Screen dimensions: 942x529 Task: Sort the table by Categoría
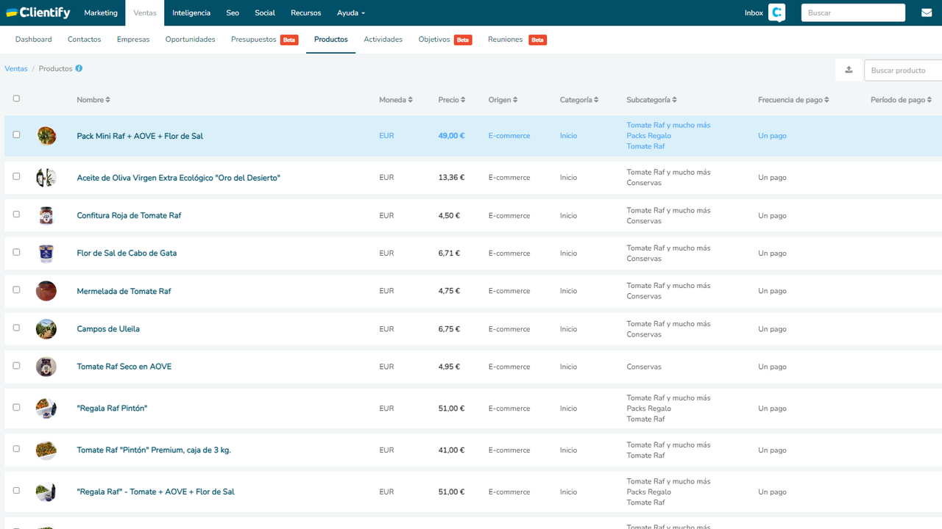tap(579, 100)
